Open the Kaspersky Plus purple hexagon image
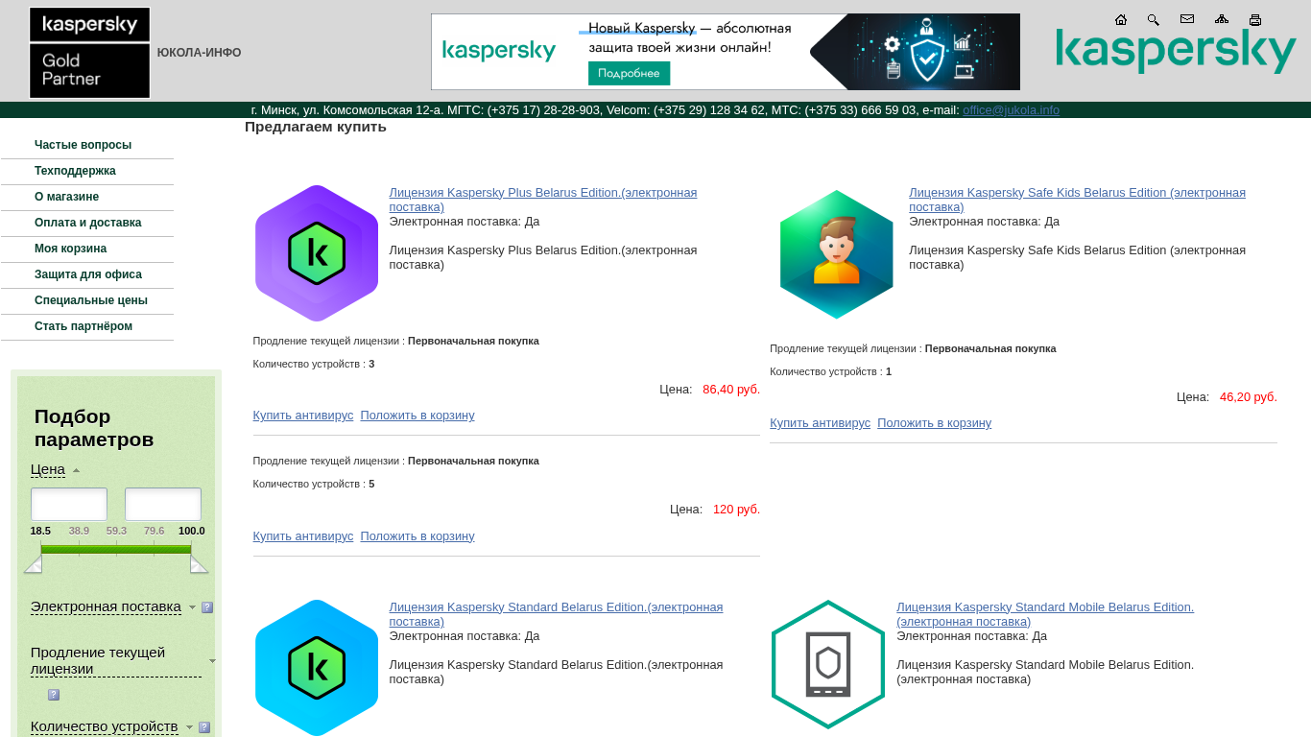 click(x=317, y=253)
